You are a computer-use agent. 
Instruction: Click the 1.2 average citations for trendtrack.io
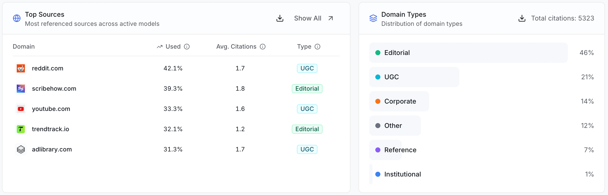point(240,129)
